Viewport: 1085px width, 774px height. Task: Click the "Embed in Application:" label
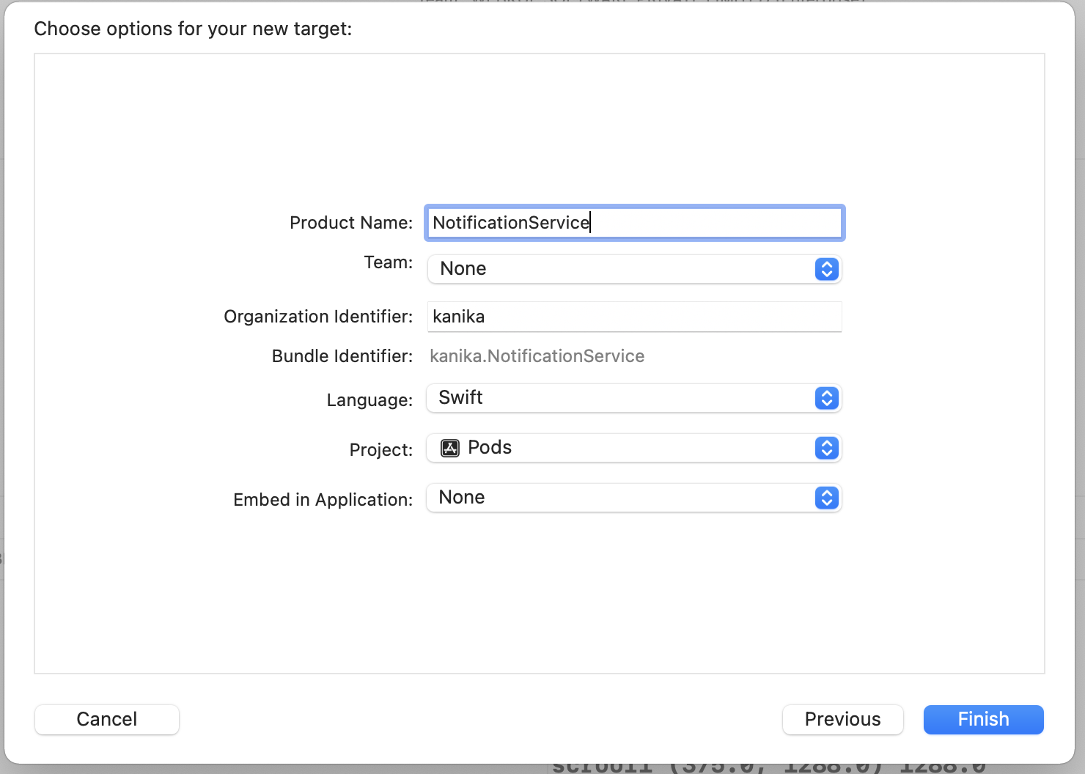[323, 500]
